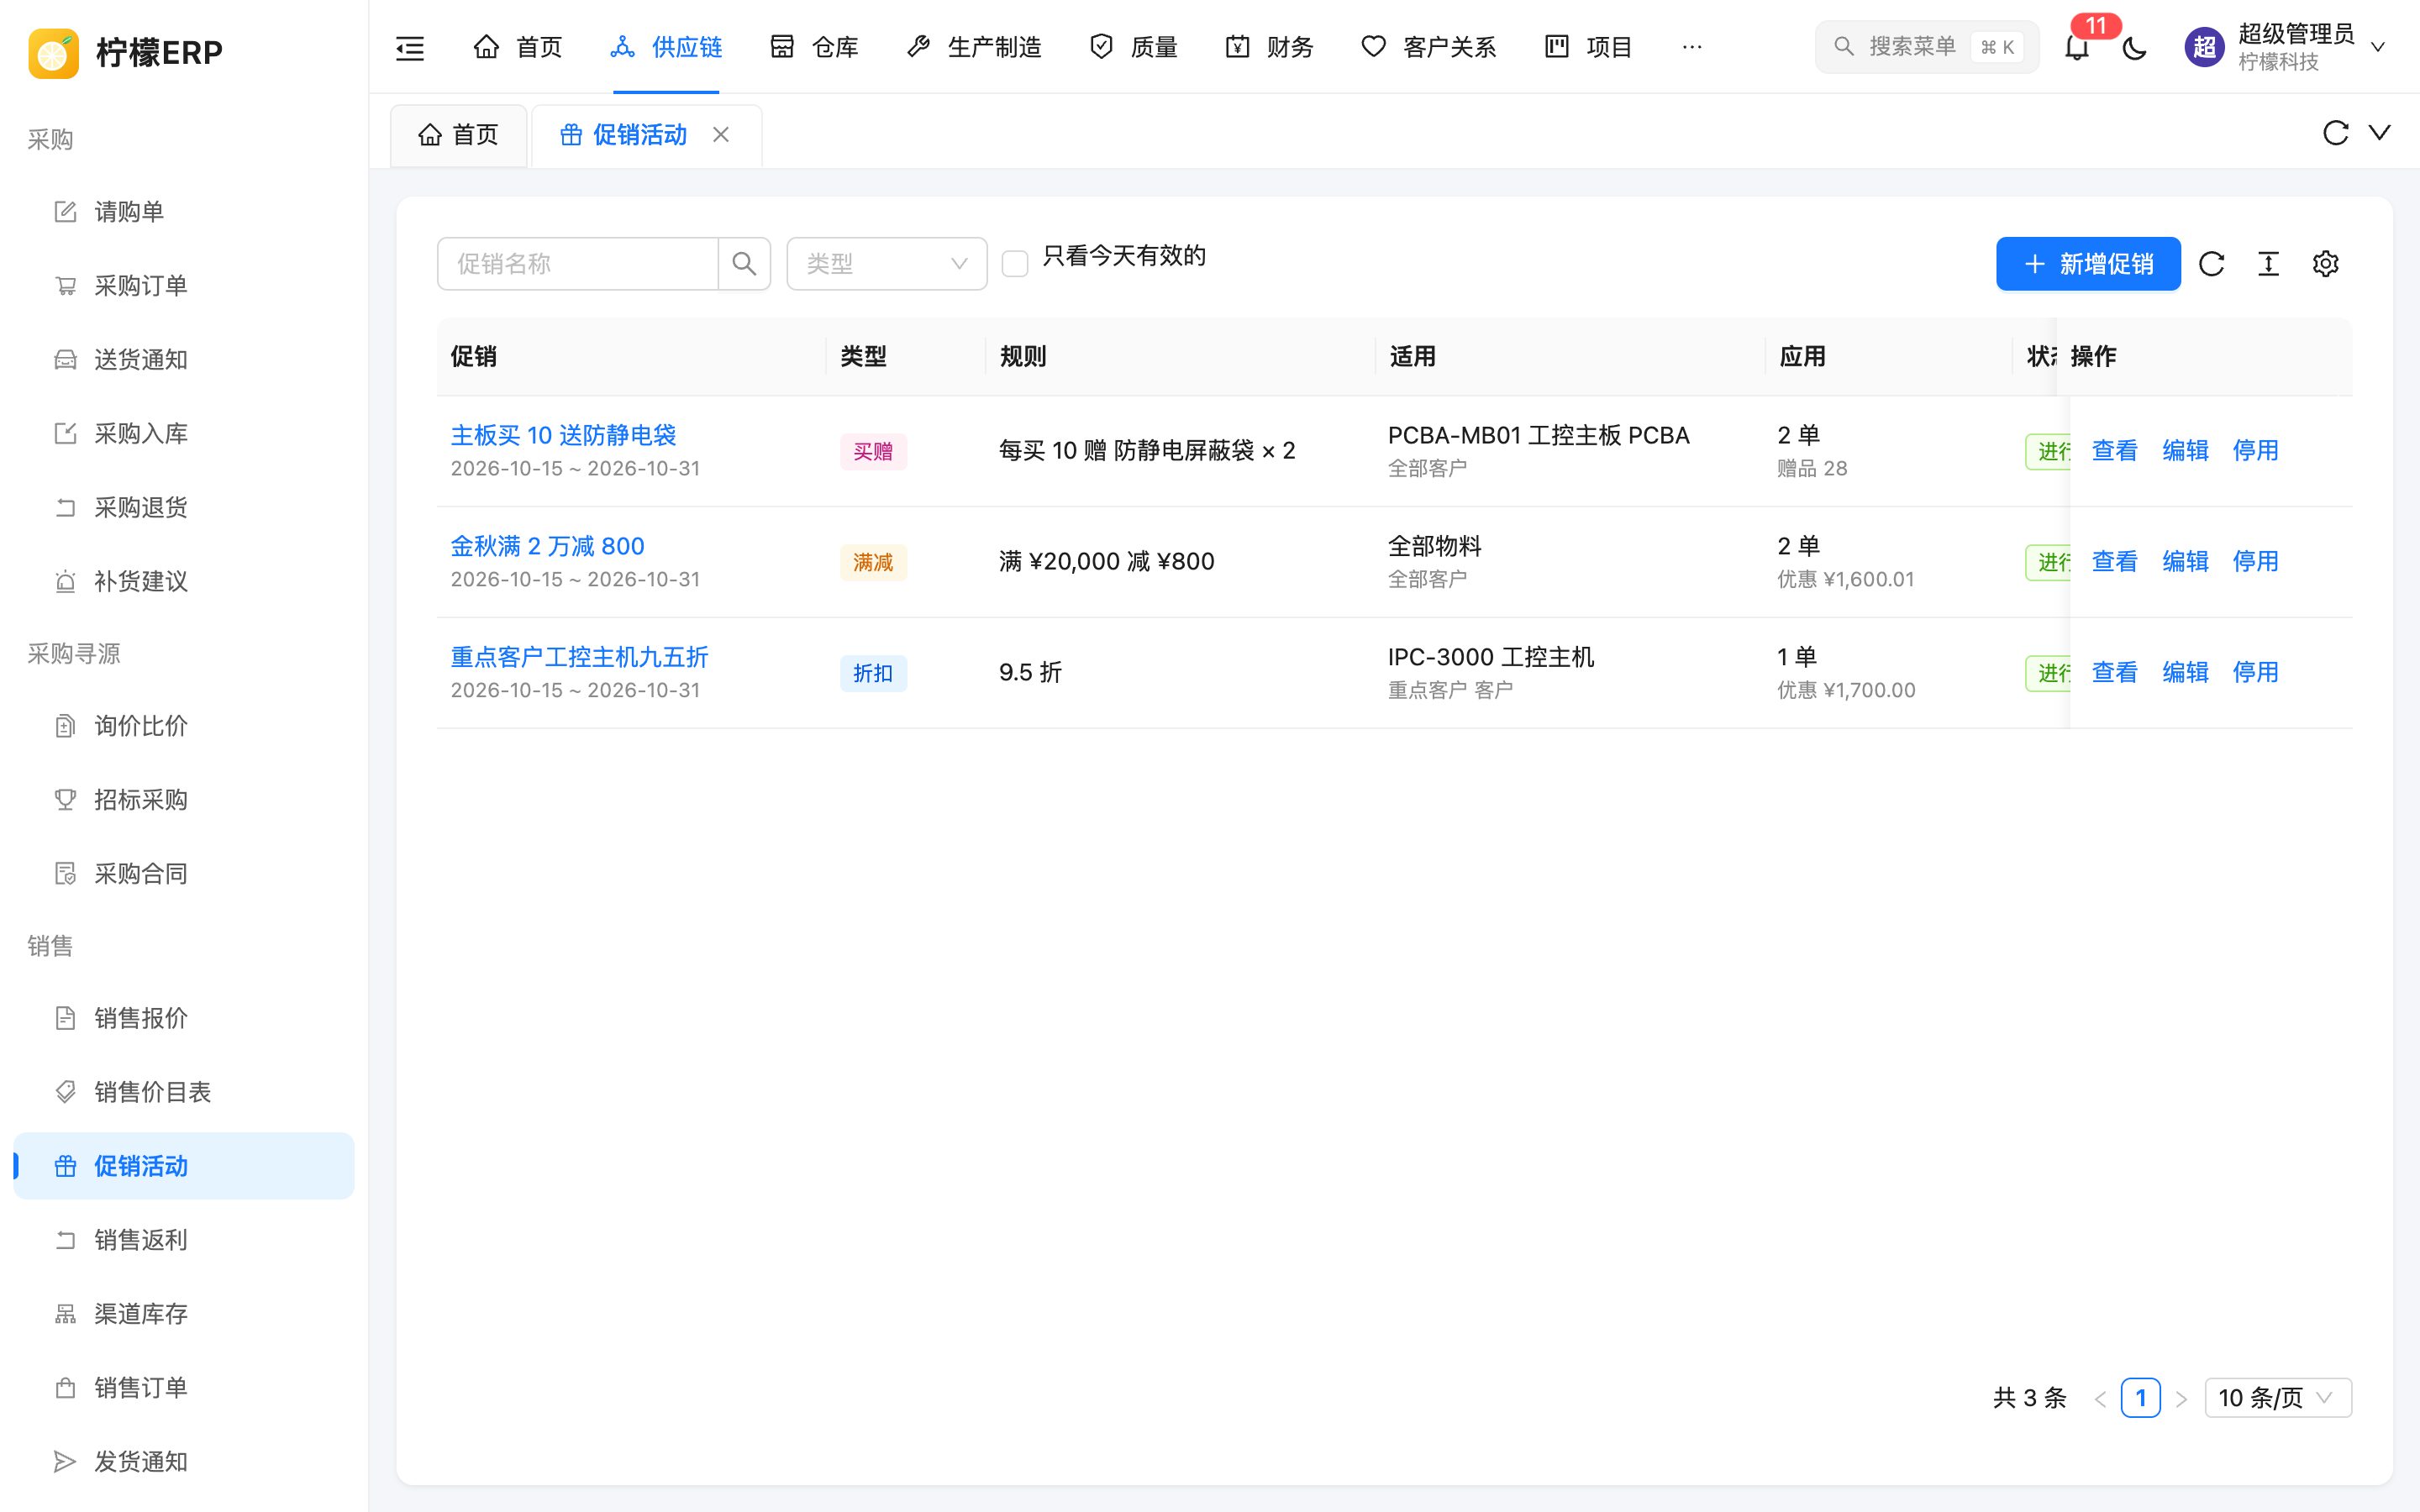2420x1512 pixels.
Task: Switch to the 项目 top menu
Action: 1588,47
